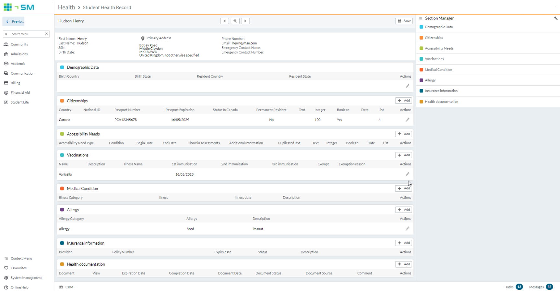Click the Passport Expiration column header
The height and width of the screenshot is (291, 560).
click(180, 110)
